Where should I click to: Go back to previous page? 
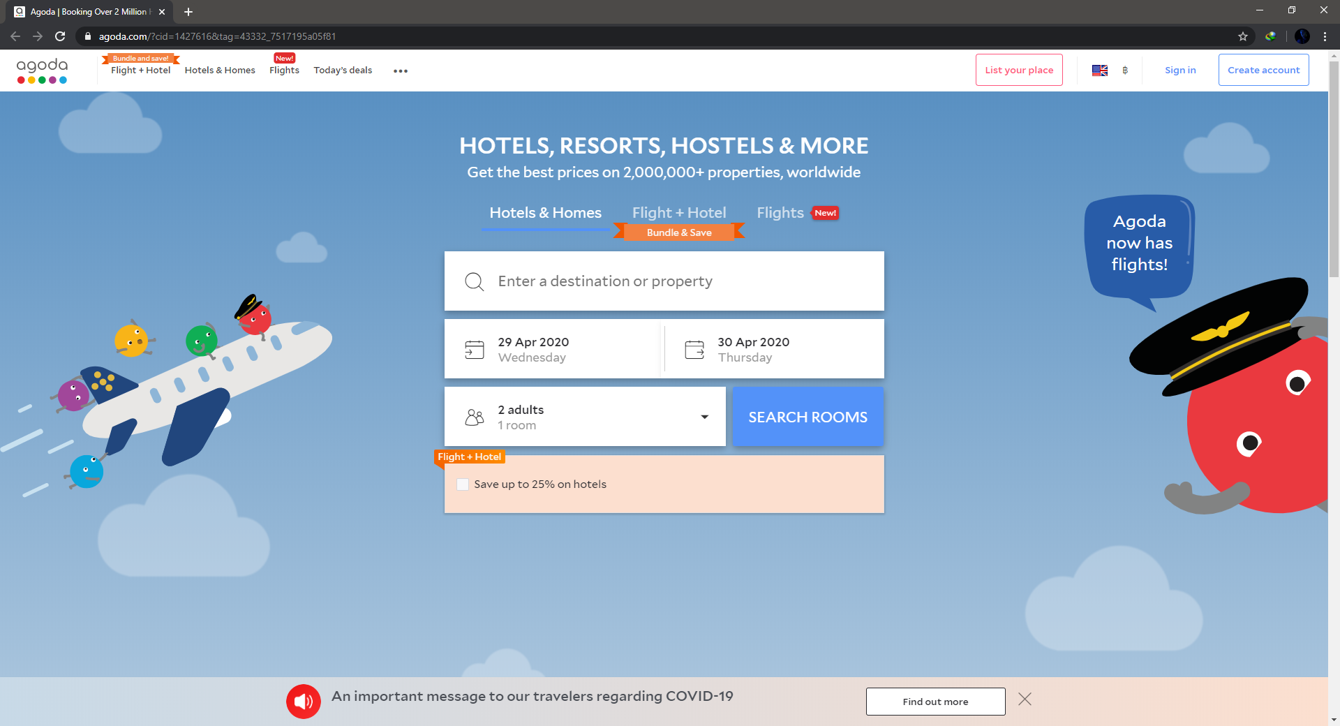[x=15, y=36]
